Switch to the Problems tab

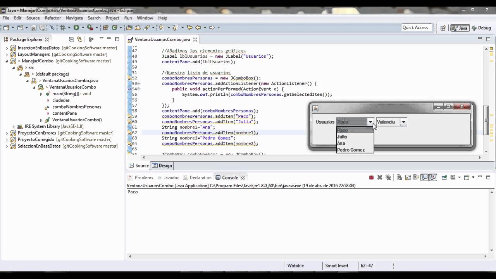coord(140,177)
